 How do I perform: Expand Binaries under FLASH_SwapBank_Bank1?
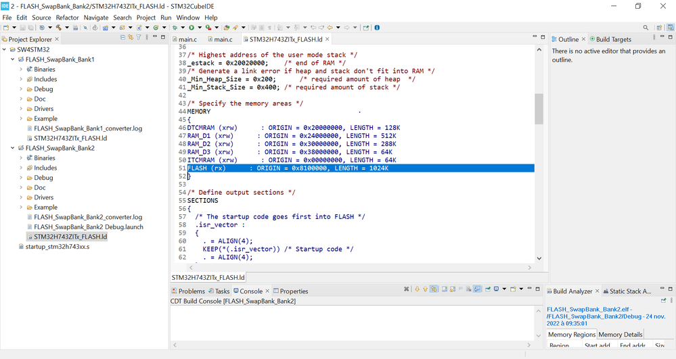(21, 69)
